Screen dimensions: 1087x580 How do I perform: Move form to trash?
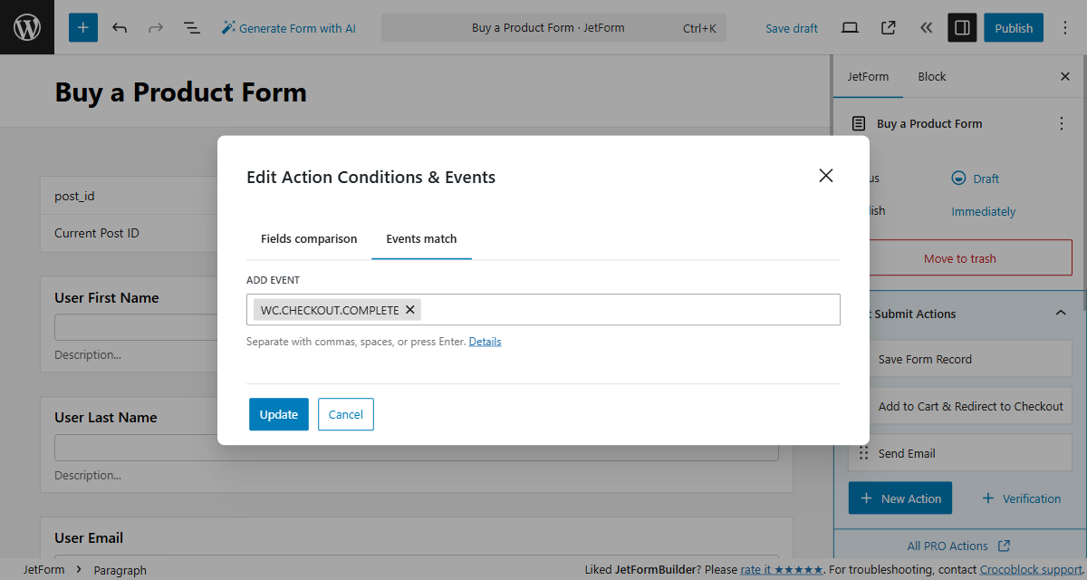(x=960, y=258)
